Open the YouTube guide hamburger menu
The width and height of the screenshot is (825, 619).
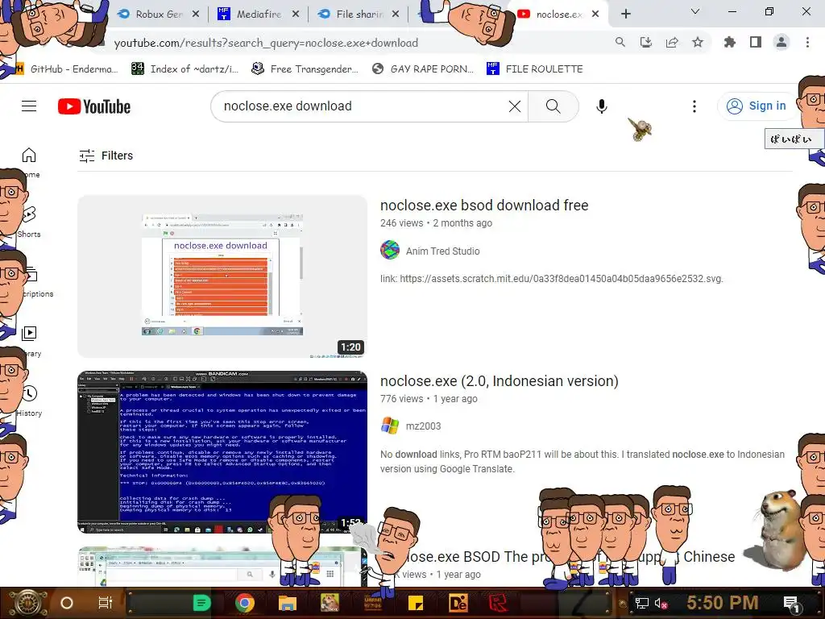[x=29, y=106]
